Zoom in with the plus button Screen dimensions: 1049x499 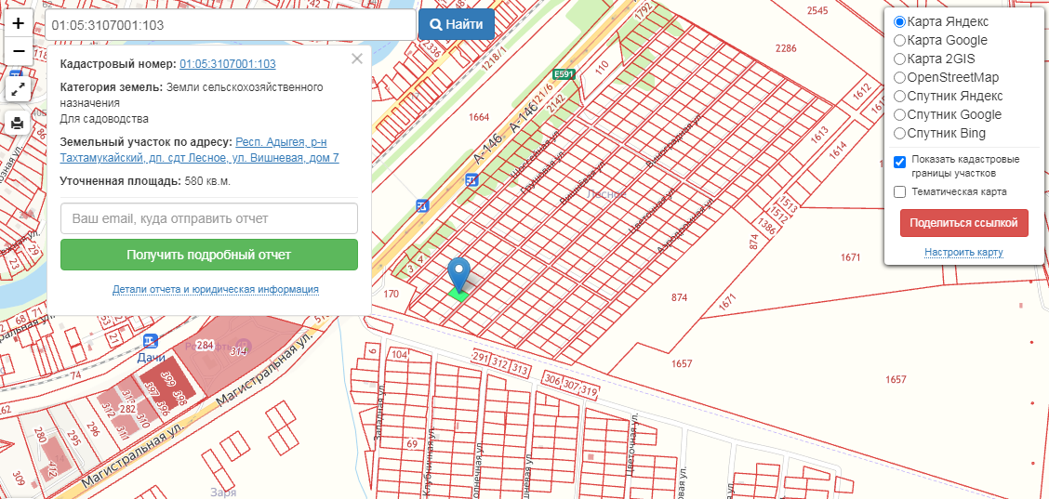(x=19, y=23)
